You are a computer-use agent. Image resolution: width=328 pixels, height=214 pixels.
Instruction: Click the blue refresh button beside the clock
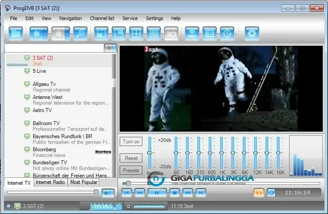tap(271, 193)
